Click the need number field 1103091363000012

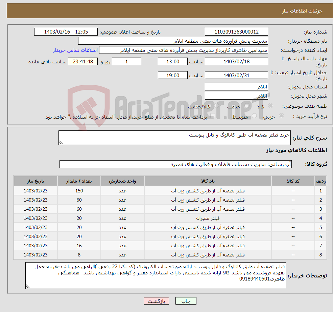click(x=236, y=32)
